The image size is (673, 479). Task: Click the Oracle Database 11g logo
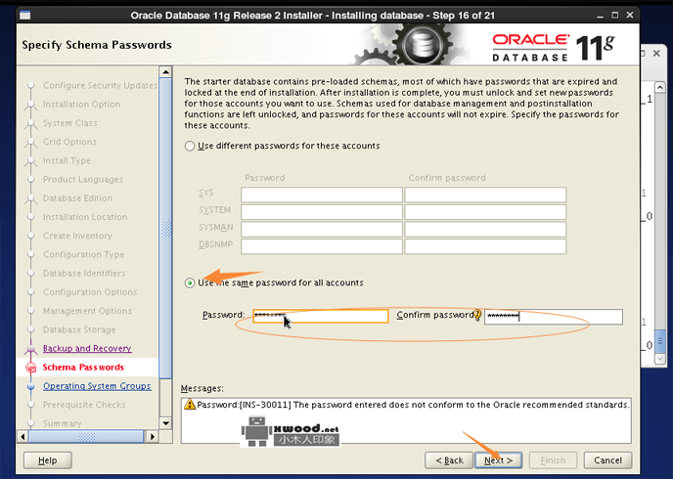pos(558,45)
